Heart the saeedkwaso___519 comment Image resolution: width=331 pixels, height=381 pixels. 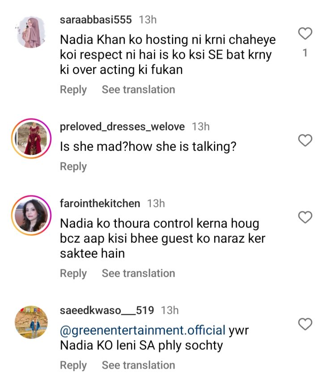[305, 324]
